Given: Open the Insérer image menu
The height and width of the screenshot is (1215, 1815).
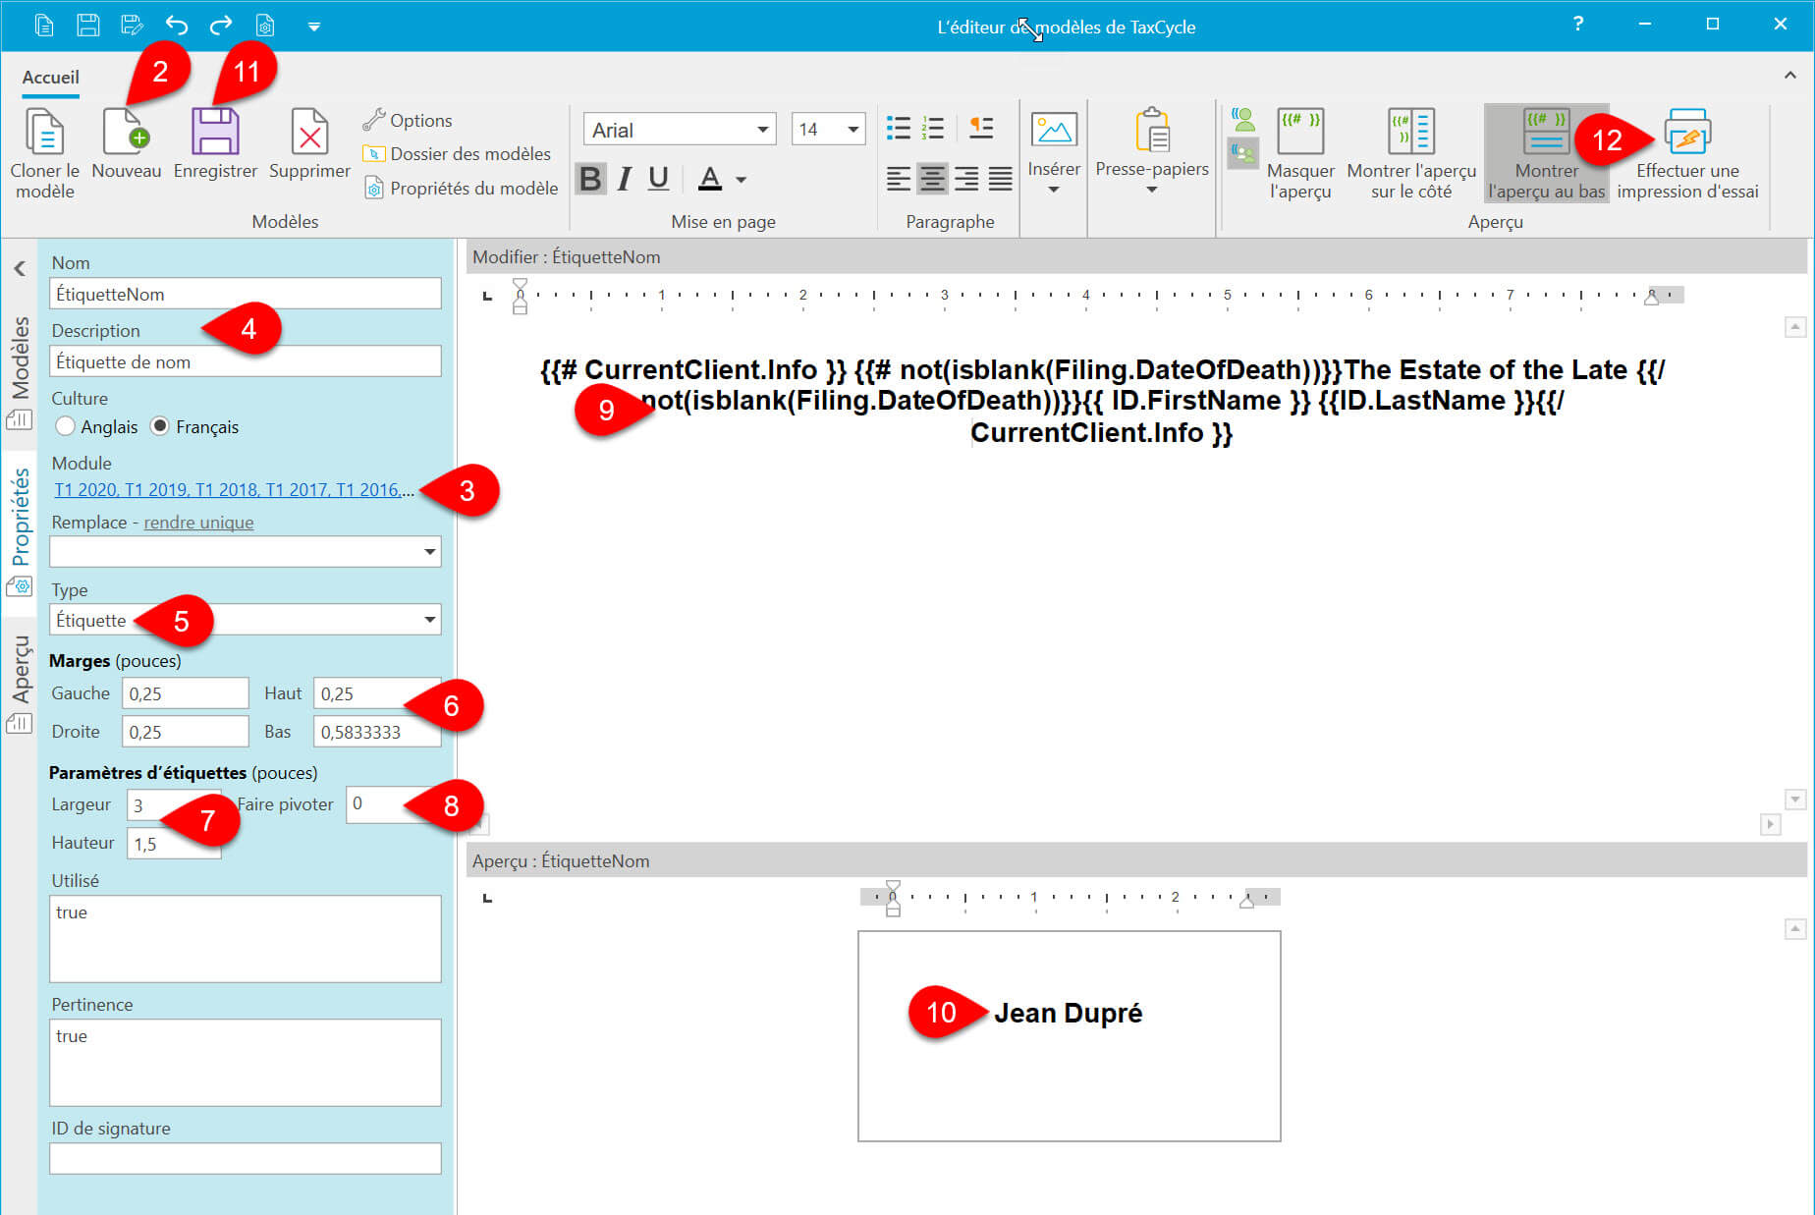Looking at the screenshot, I should click(1054, 151).
